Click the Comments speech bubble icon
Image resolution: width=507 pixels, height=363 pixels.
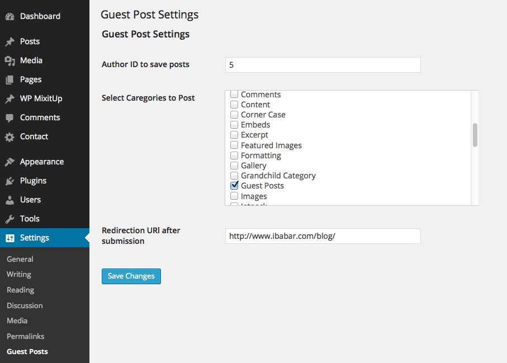(10, 118)
